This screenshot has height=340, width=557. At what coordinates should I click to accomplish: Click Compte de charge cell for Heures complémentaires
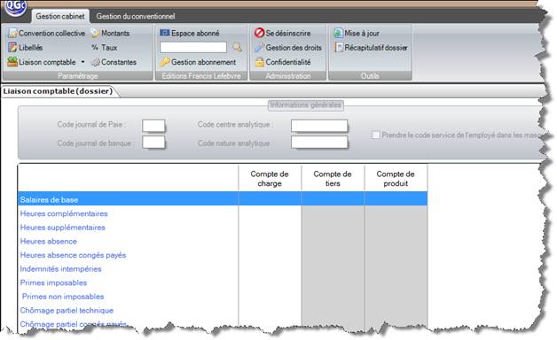click(x=270, y=213)
